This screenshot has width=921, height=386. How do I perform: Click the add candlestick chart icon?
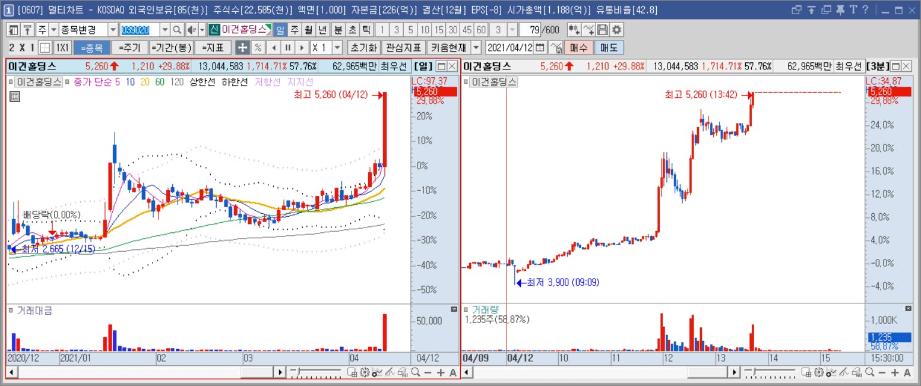point(574,30)
